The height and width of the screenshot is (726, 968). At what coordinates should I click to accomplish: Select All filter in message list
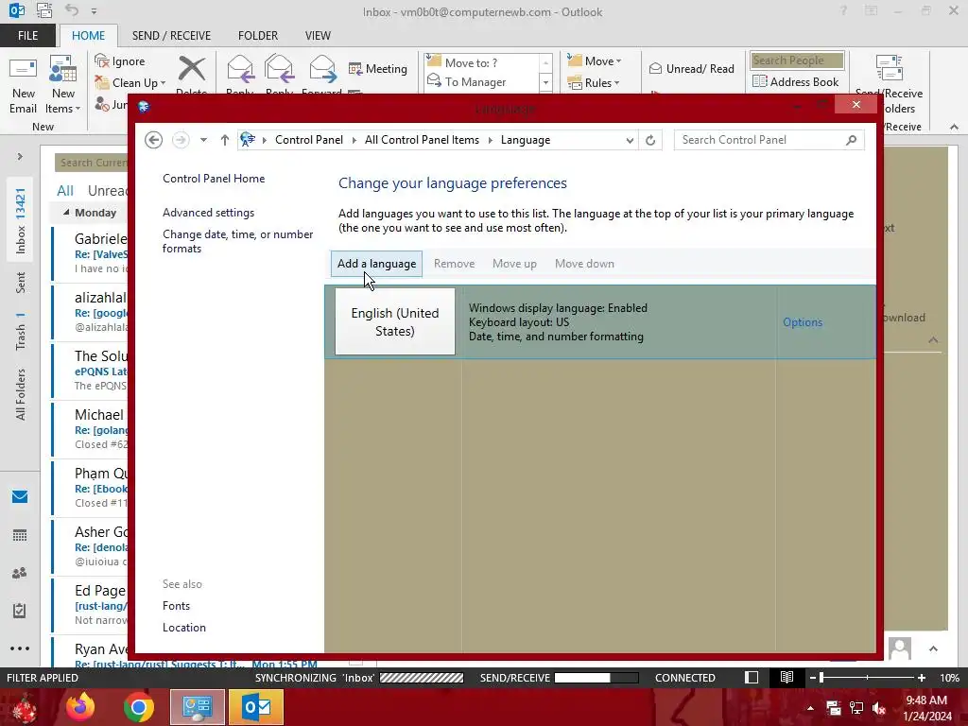point(65,191)
